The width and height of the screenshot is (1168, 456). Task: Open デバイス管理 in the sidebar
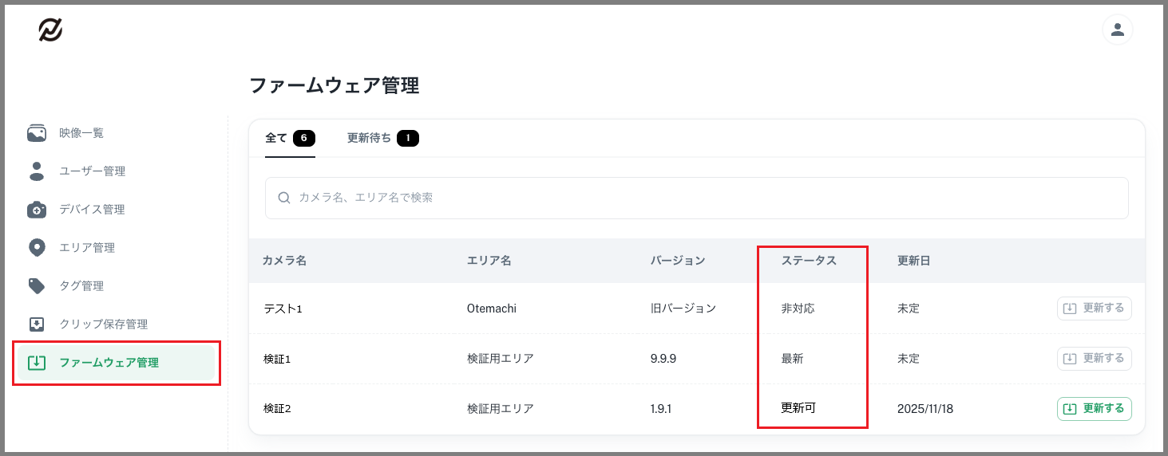[92, 210]
